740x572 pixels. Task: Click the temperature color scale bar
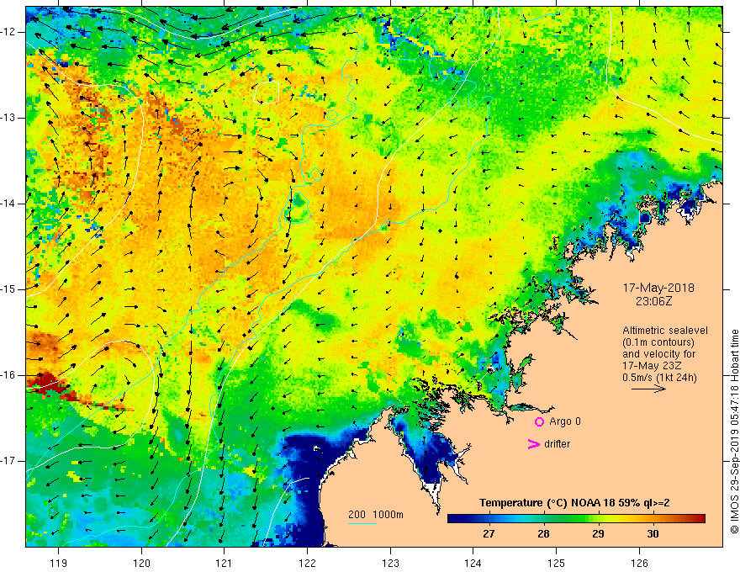(576, 519)
